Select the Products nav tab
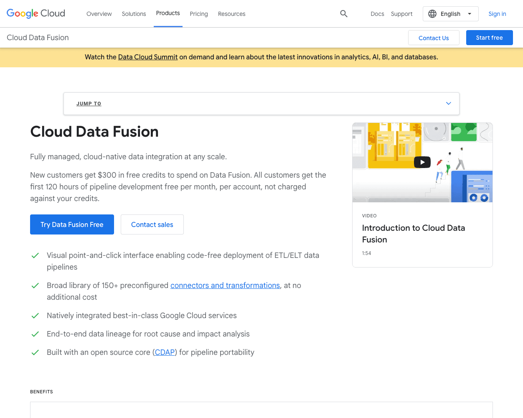Screen dimensions: 523x418 pos(168,13)
